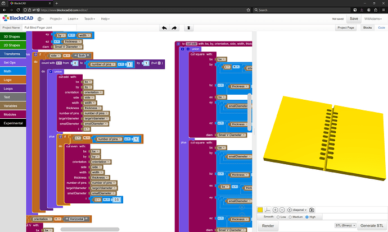Click the redo arrow button

pos(174,28)
